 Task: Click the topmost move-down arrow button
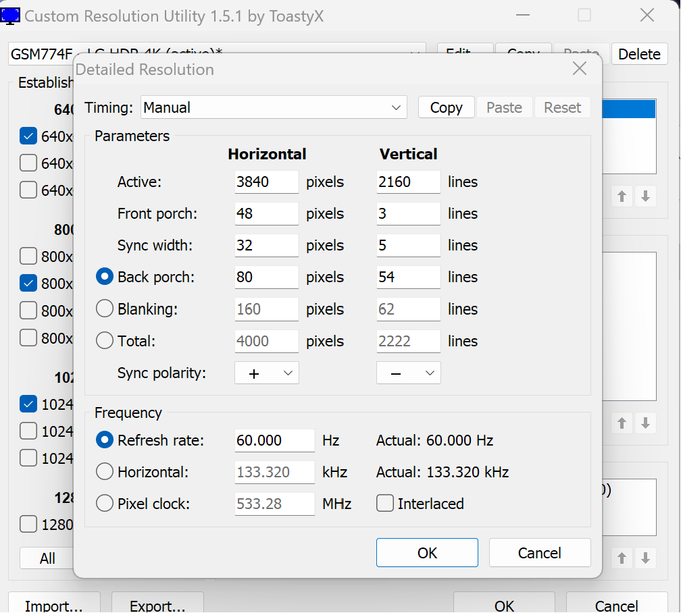(645, 196)
